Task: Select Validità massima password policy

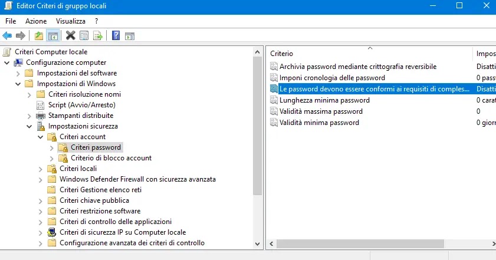Action: 321,111
